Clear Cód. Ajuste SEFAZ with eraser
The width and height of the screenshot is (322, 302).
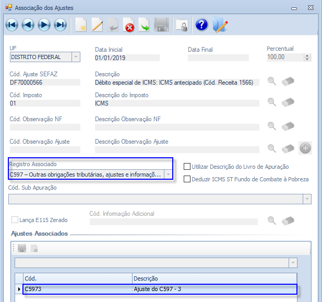288,82
